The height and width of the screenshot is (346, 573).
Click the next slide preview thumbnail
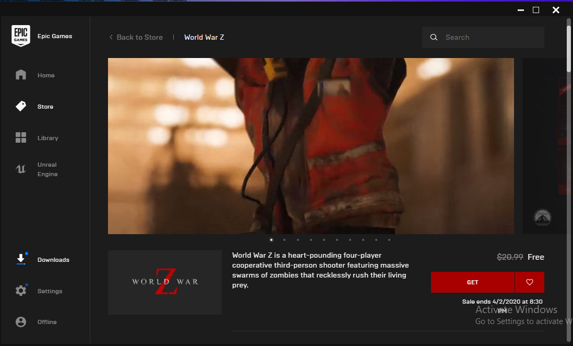pyautogui.click(x=544, y=146)
